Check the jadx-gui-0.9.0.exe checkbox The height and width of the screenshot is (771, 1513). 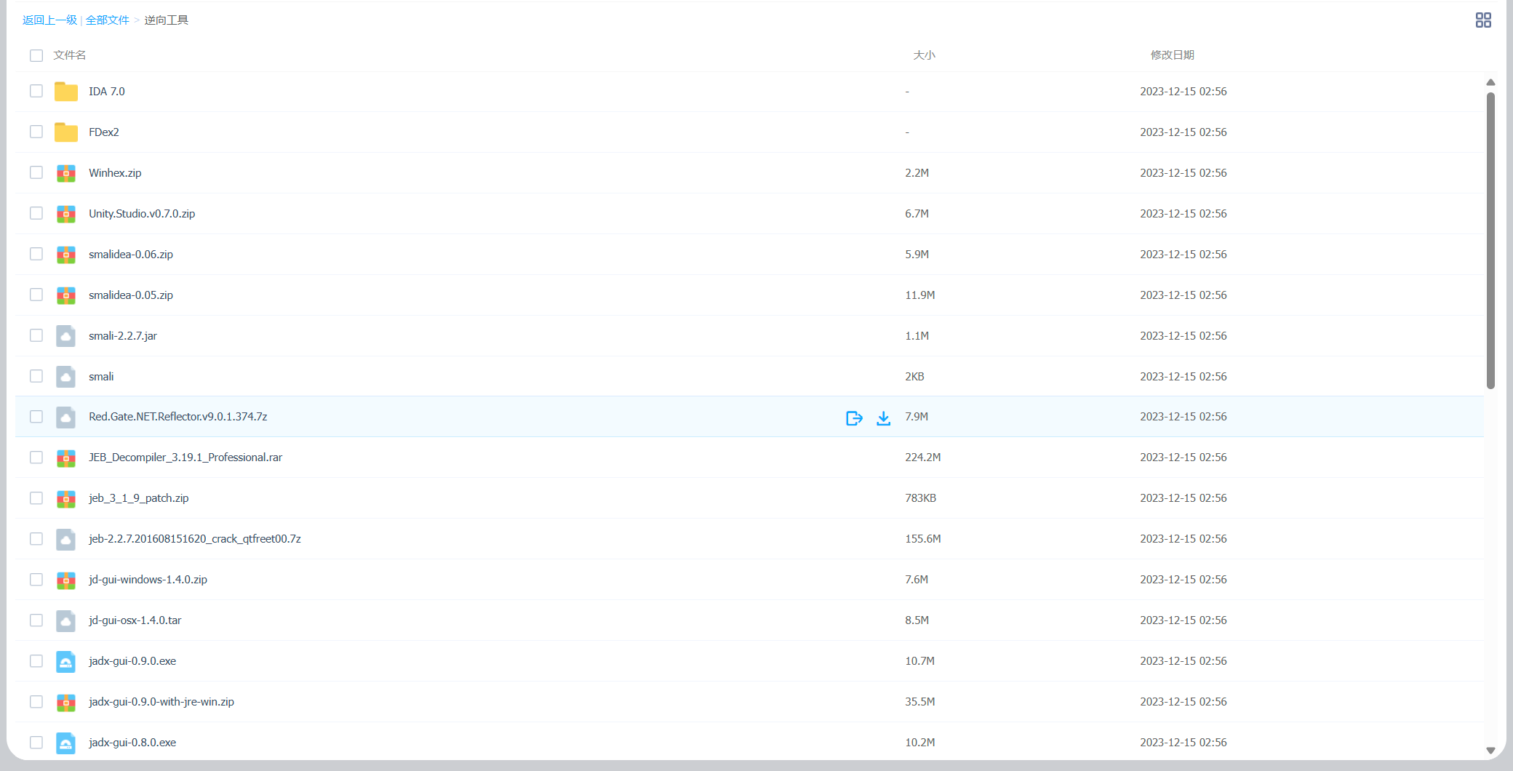click(x=36, y=661)
